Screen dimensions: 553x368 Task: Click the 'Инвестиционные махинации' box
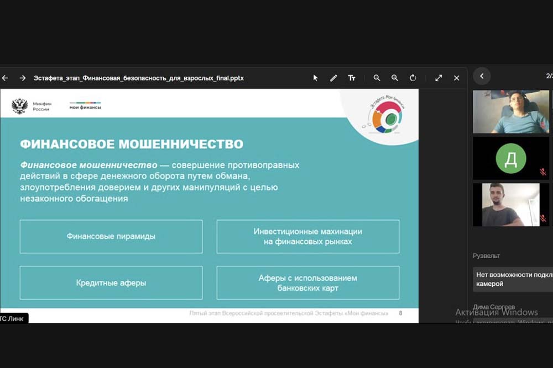pos(307,236)
